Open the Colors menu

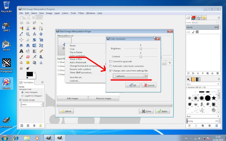click(65, 13)
